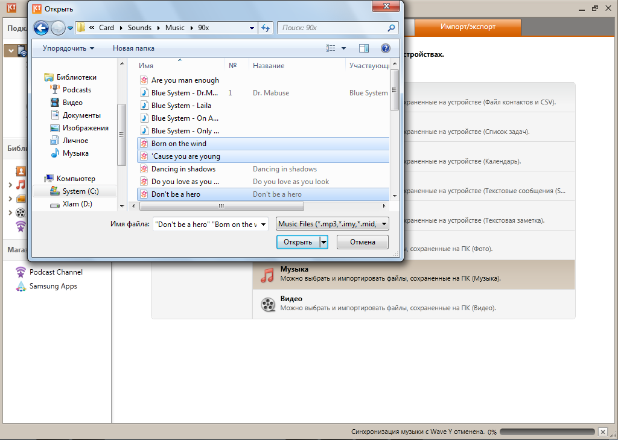Select the file Born on the wind

pyautogui.click(x=263, y=144)
